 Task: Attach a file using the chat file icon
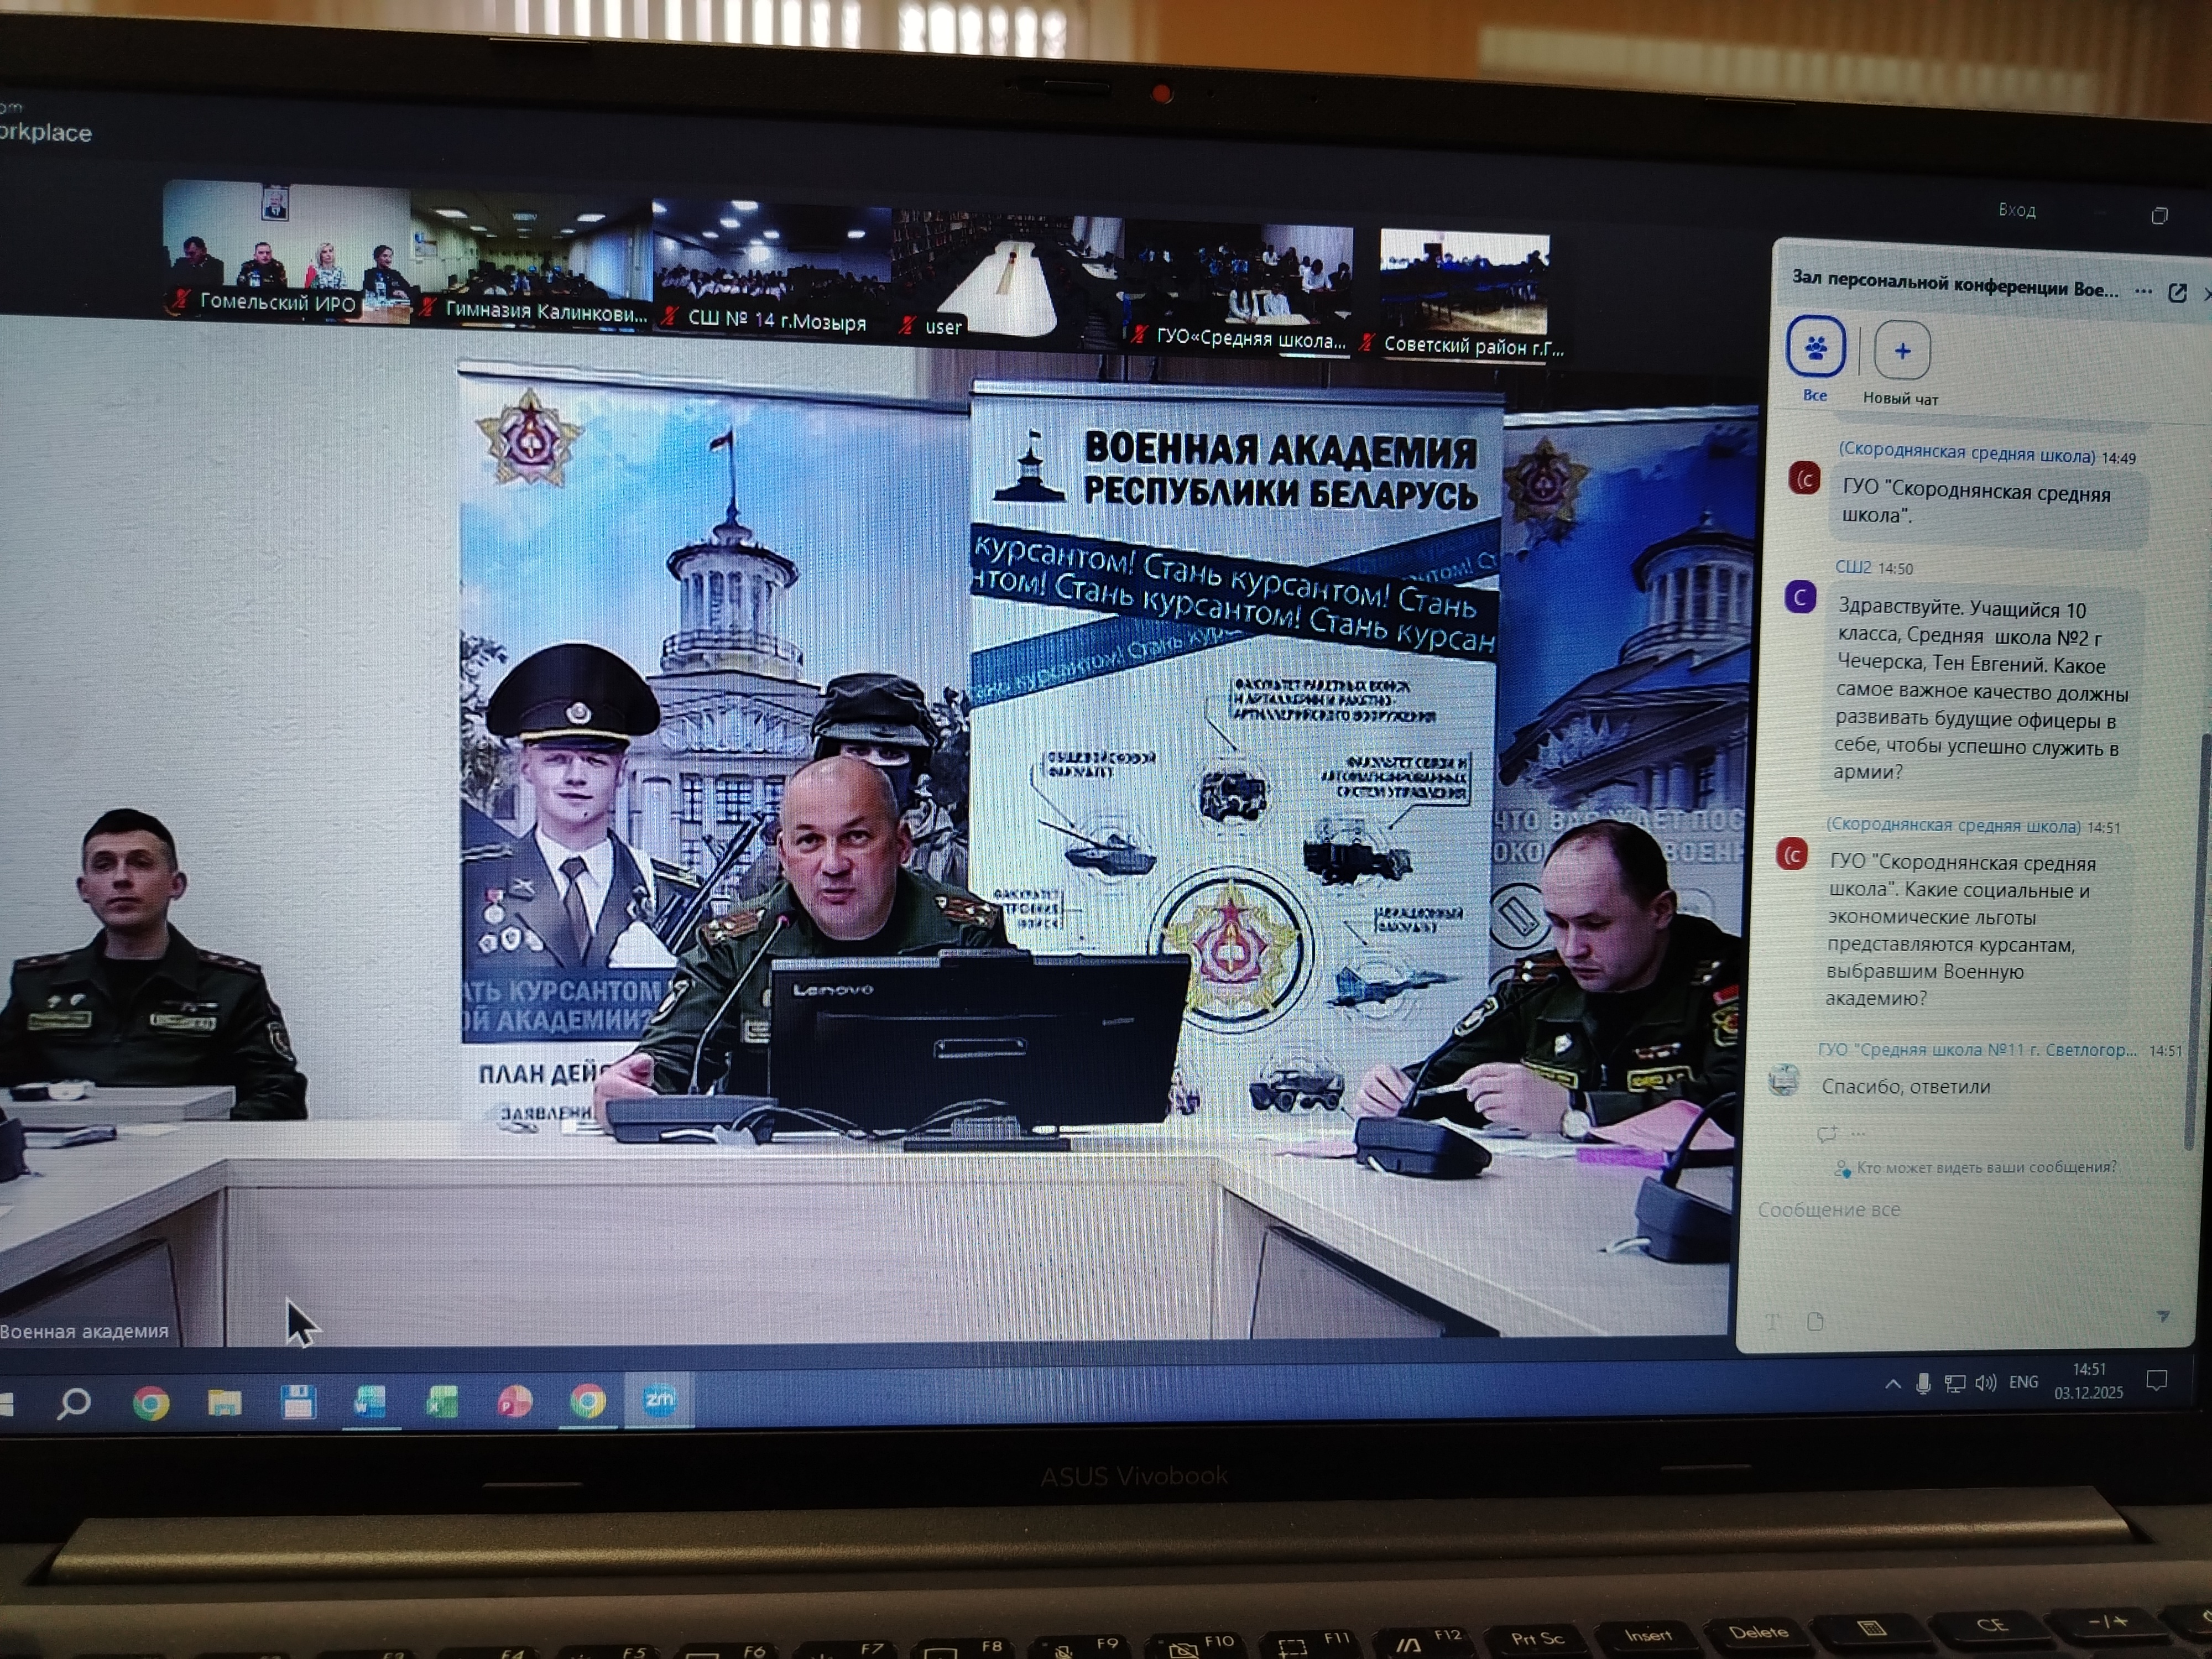pyautogui.click(x=1816, y=1322)
